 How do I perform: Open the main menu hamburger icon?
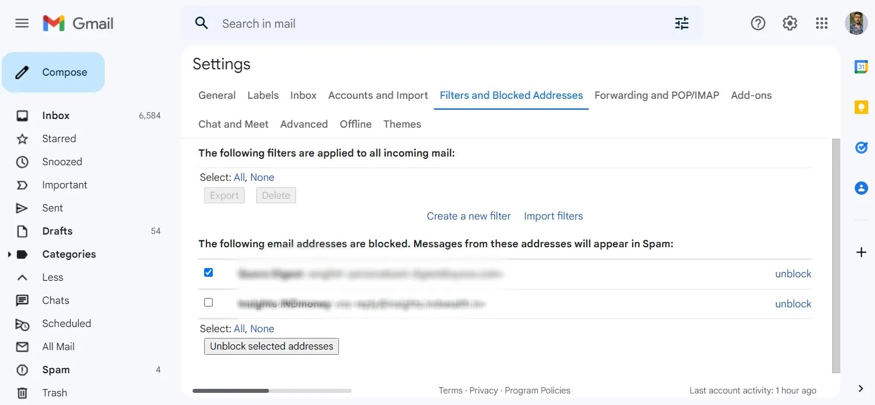tap(21, 23)
